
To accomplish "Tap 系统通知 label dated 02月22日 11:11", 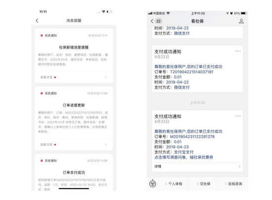I will pos(51,35).
